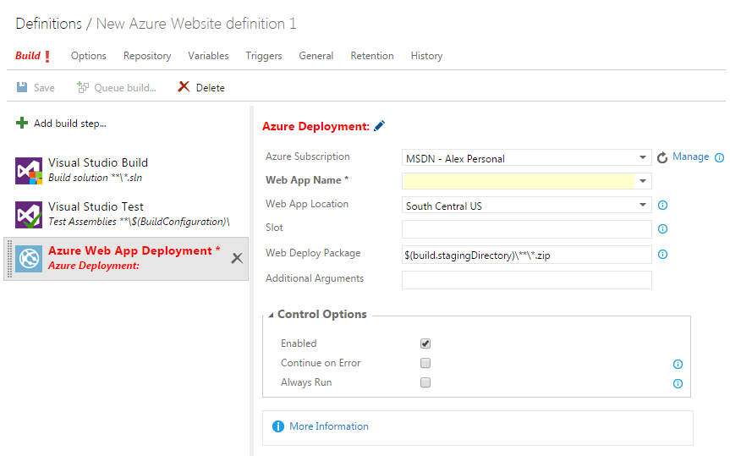Click the 'New Azure Website definition 1' title
Screen dimensions: 730x456
point(196,24)
